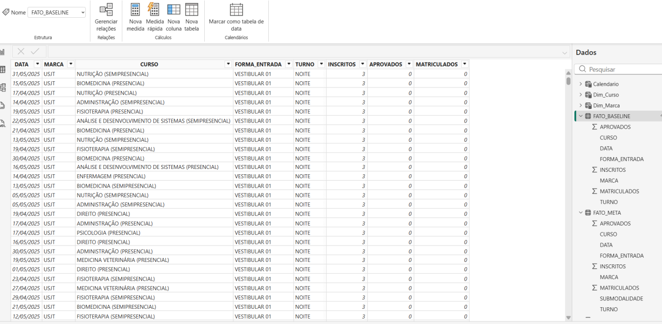Click scroll-up arrow of data grid
Viewport: 662px width, 324px height.
[x=568, y=72]
